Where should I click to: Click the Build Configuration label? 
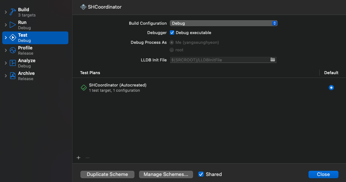coord(148,23)
